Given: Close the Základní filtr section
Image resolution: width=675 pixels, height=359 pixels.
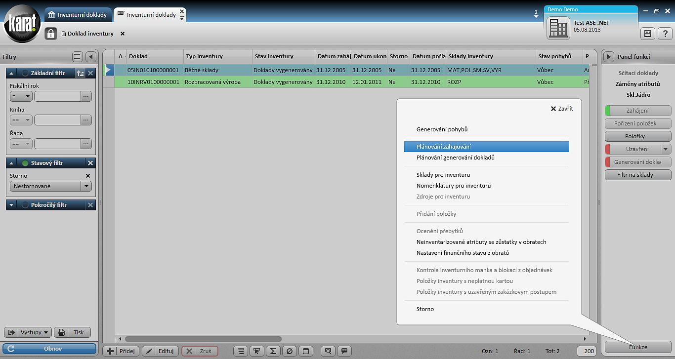Looking at the screenshot, I should coord(90,73).
